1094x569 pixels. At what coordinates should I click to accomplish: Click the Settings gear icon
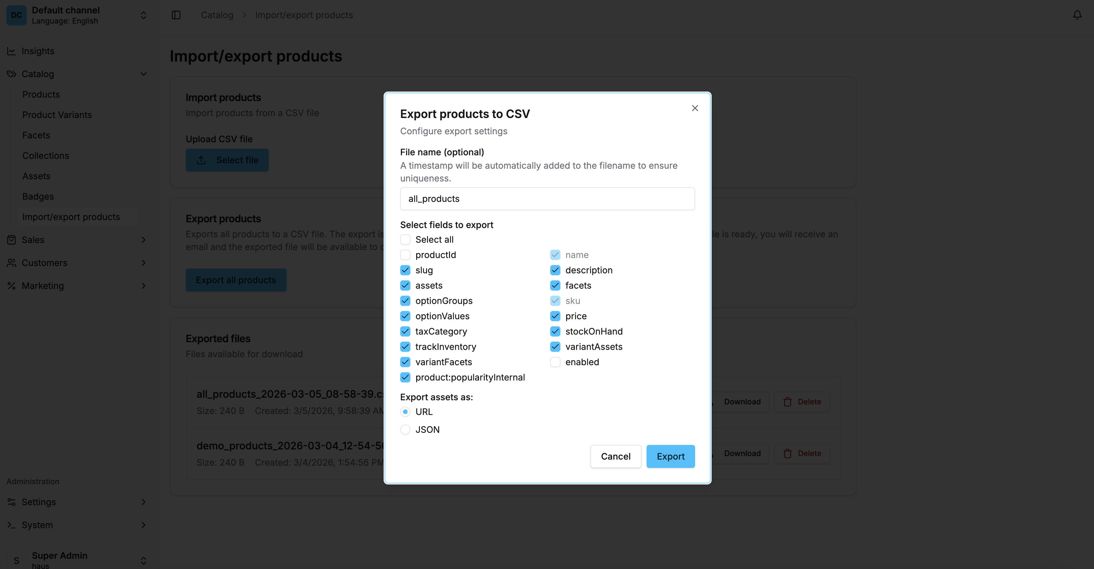11,502
